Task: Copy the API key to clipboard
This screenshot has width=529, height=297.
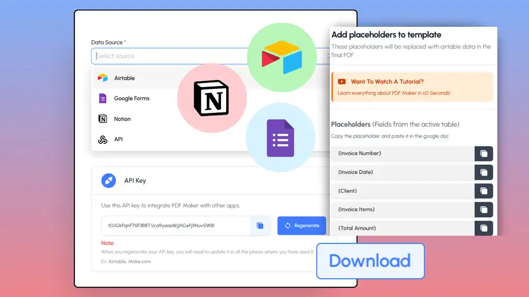Action: (x=260, y=225)
